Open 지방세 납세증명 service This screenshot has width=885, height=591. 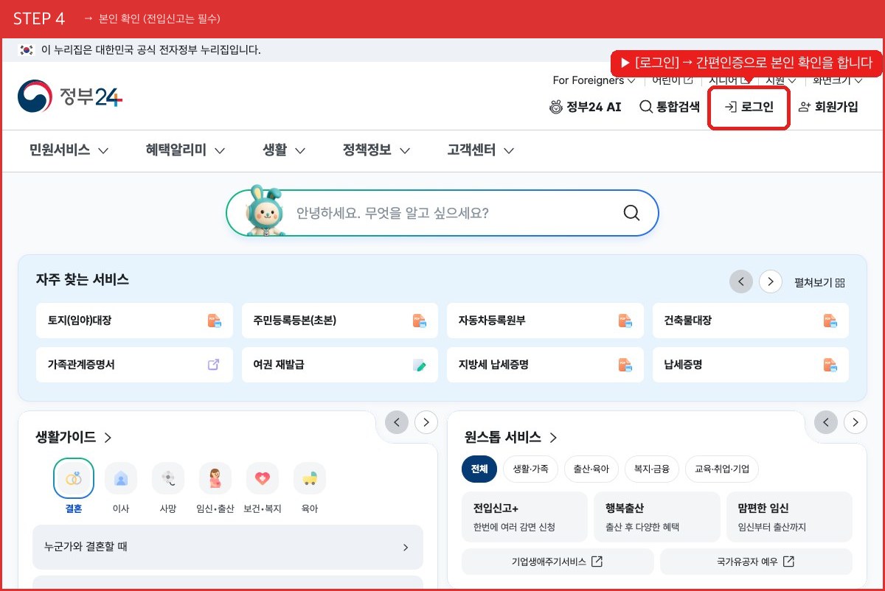click(545, 364)
